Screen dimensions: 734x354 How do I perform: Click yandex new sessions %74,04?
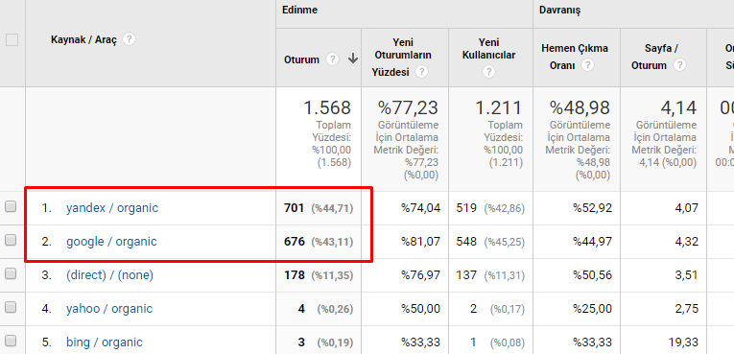point(420,208)
